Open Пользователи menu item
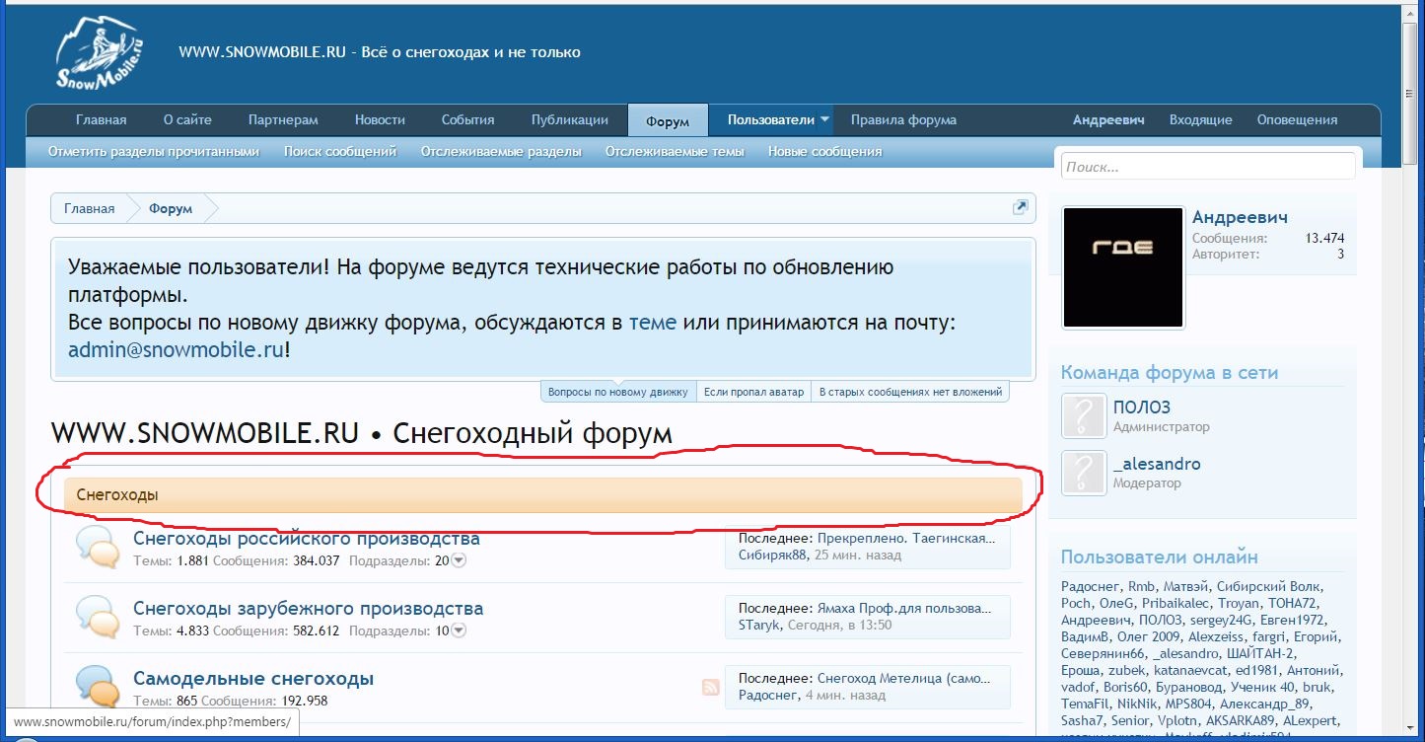This screenshot has height=742, width=1425. click(770, 120)
